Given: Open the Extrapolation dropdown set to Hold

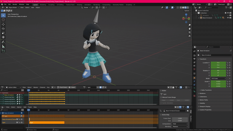Looking at the screenshot, I should pos(180,124).
